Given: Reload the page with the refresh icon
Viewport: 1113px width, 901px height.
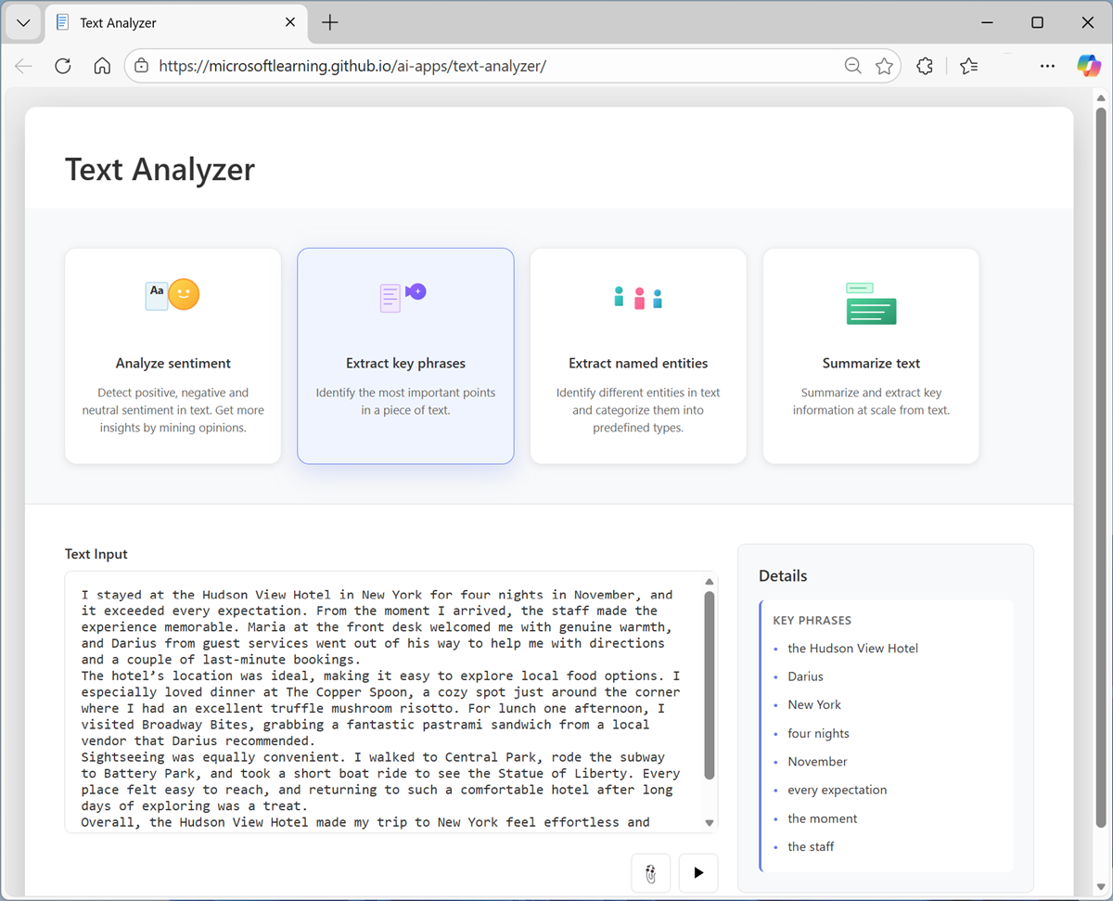Looking at the screenshot, I should point(61,65).
